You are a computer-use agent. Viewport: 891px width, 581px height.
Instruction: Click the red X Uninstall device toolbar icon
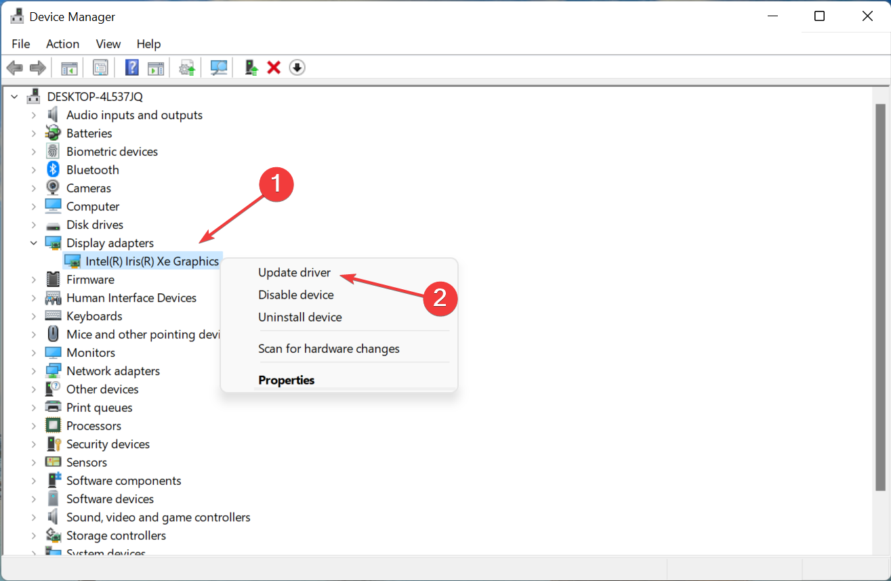click(274, 68)
